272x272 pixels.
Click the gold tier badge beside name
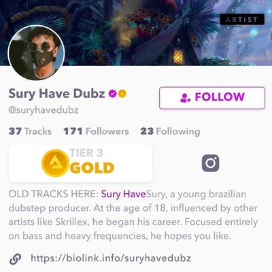(x=122, y=93)
